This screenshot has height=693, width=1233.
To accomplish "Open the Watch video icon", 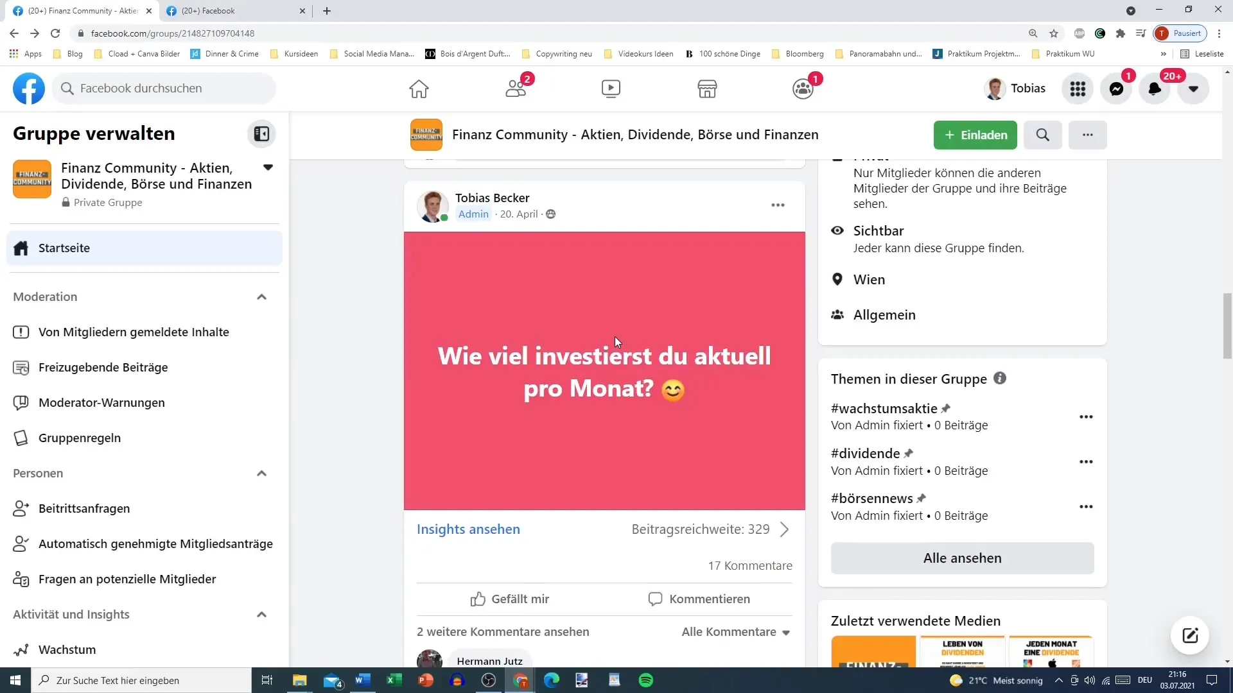I will tap(611, 89).
